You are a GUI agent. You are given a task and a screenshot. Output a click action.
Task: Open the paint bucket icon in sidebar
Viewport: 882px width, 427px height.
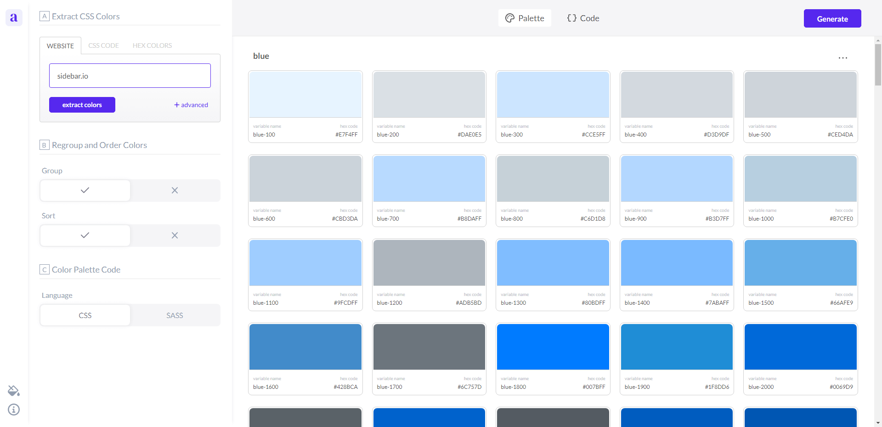(14, 391)
